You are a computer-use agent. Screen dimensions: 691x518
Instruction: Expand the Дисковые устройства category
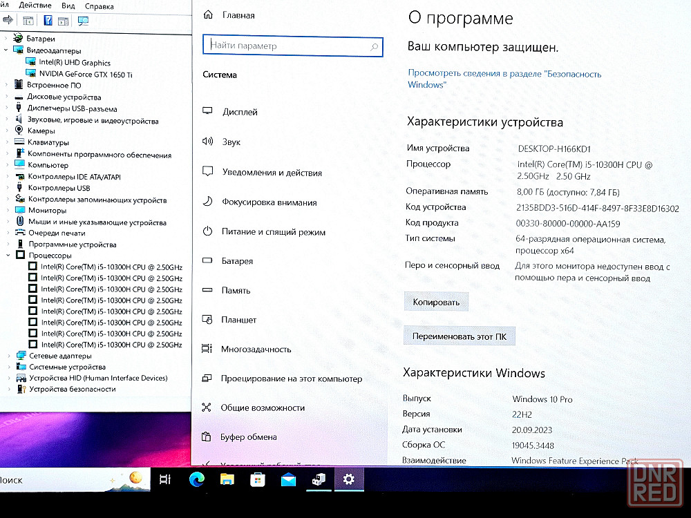point(6,97)
